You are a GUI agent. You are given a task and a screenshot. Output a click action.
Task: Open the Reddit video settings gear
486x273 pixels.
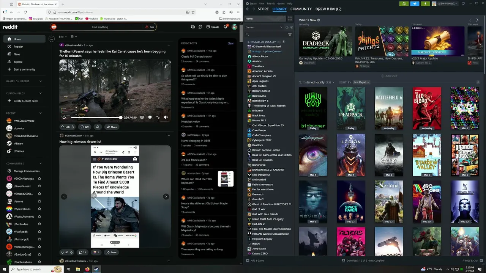coord(150,118)
